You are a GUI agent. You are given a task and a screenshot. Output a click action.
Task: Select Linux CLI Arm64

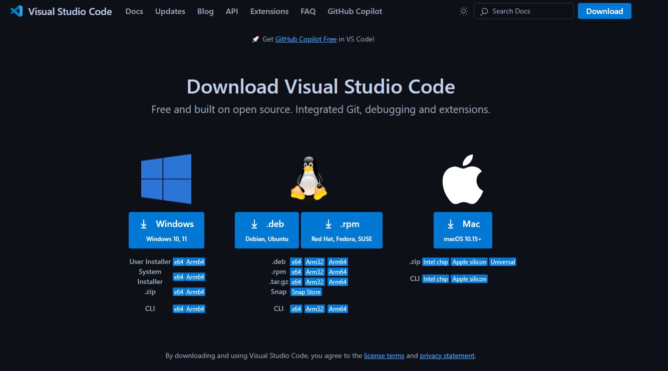coord(338,309)
